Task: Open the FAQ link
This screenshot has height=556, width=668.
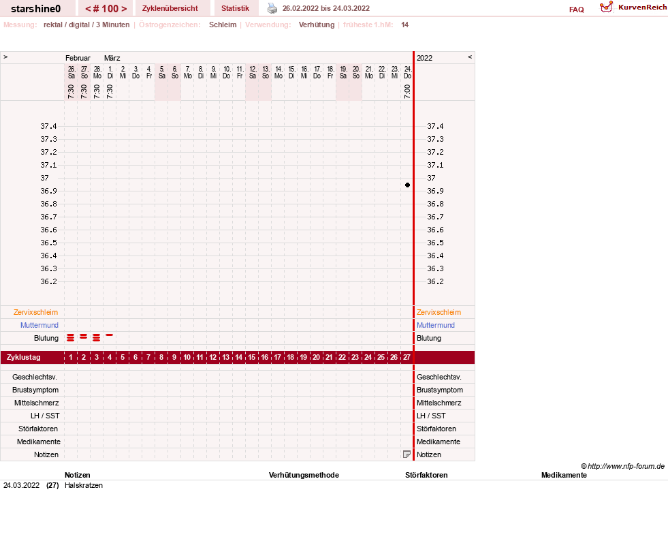Action: click(x=576, y=10)
